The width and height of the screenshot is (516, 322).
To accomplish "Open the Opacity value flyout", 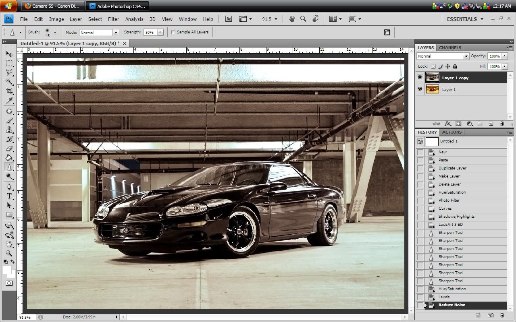I will [505, 56].
